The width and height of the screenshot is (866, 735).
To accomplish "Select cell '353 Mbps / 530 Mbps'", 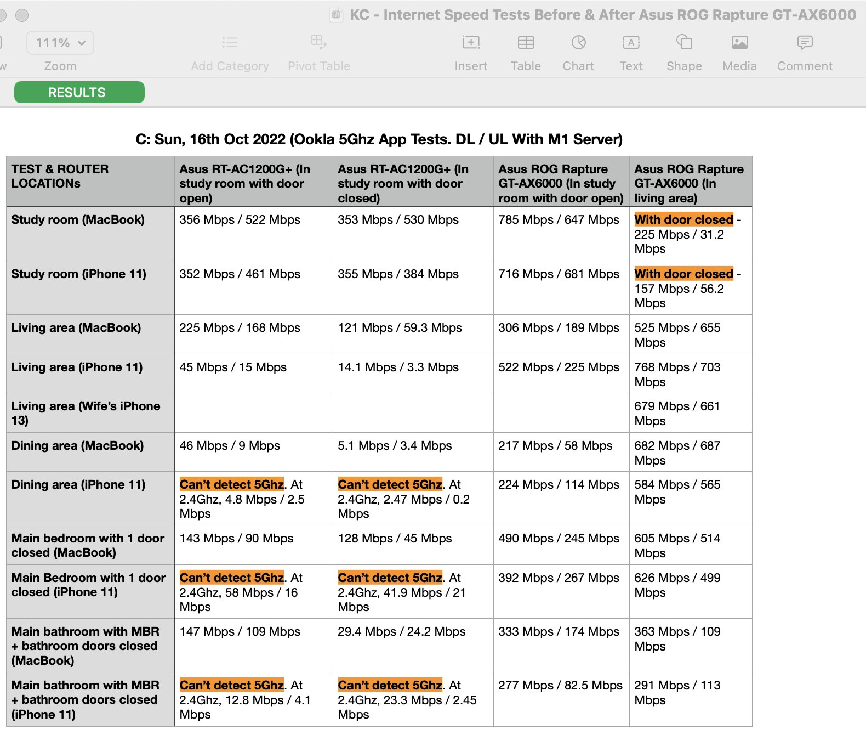I will point(413,234).
